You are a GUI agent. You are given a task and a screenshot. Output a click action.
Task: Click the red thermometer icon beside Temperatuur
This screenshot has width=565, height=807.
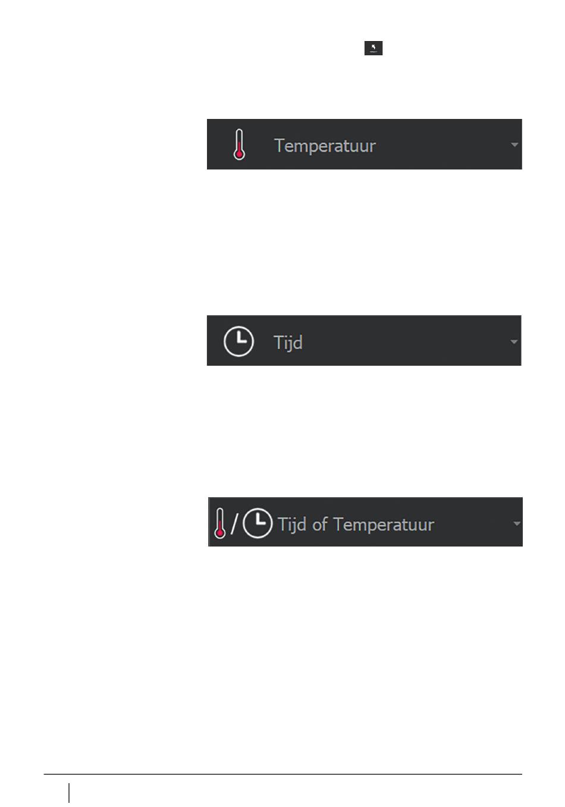click(239, 145)
